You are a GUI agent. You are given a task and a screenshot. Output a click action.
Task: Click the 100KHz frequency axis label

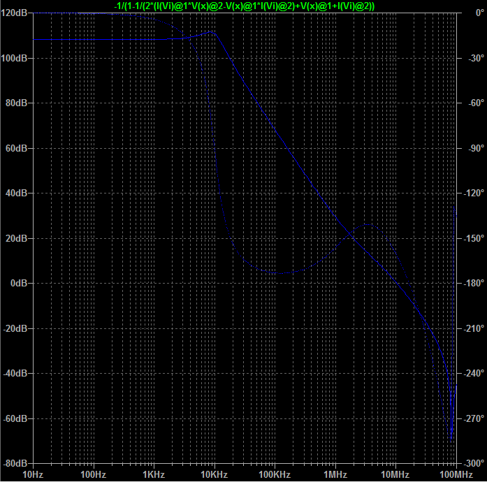point(275,474)
